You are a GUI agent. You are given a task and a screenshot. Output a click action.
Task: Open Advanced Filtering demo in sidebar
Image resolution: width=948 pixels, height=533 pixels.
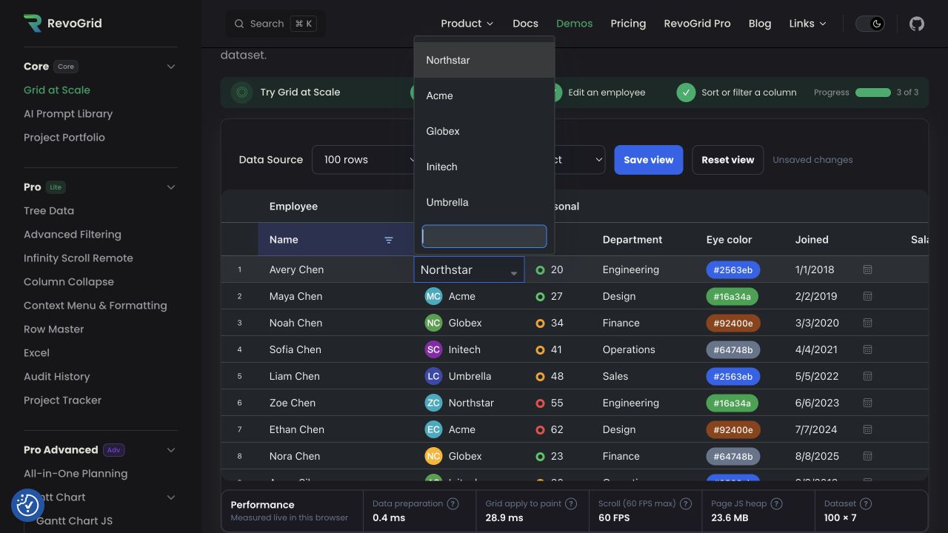73,235
